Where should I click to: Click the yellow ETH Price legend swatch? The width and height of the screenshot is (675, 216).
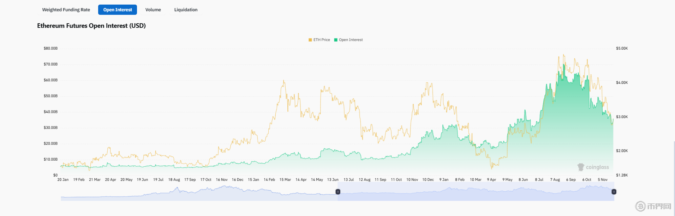click(310, 40)
